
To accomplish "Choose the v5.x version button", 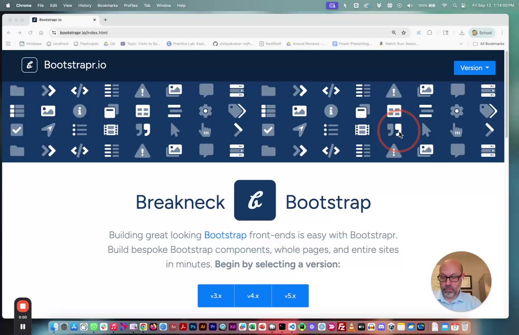I will 290,296.
